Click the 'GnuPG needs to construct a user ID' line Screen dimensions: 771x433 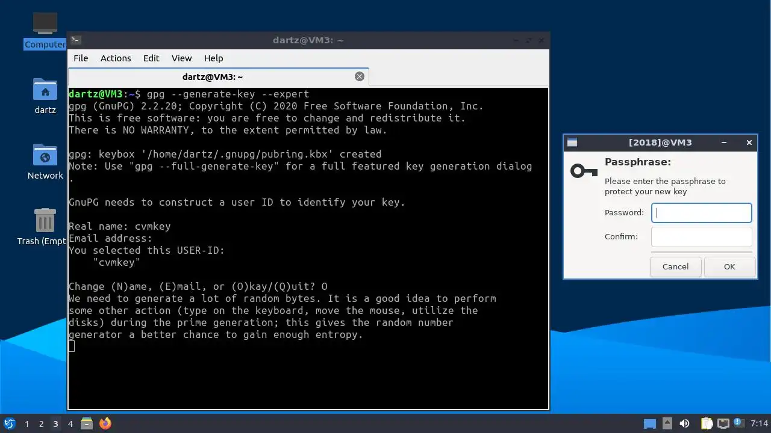tap(237, 202)
